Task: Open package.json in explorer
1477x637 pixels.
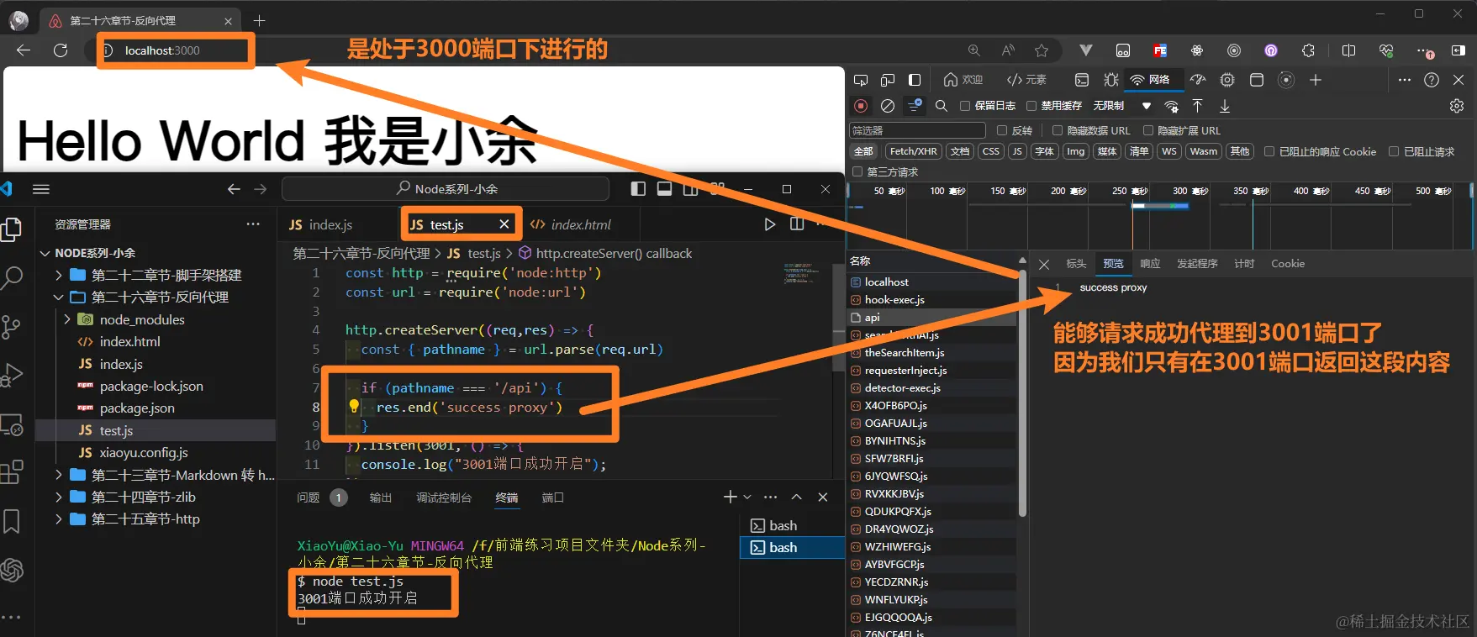Action: tap(137, 408)
